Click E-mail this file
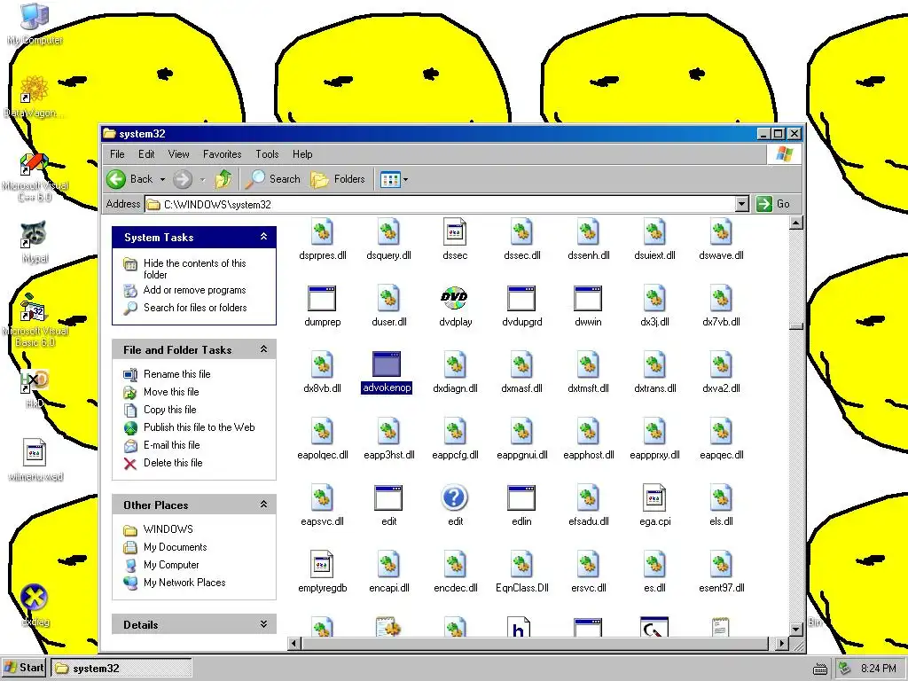908x681 pixels. click(x=171, y=445)
